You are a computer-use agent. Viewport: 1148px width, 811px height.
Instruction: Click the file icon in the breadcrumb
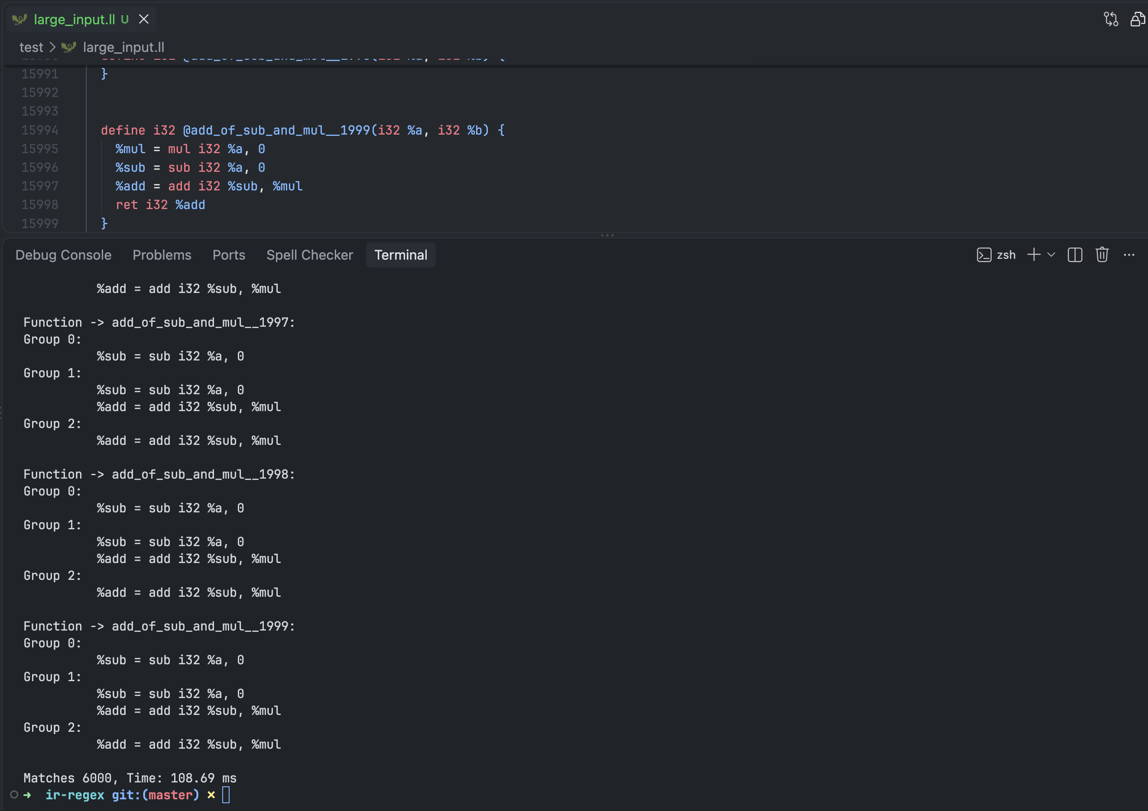(68, 48)
